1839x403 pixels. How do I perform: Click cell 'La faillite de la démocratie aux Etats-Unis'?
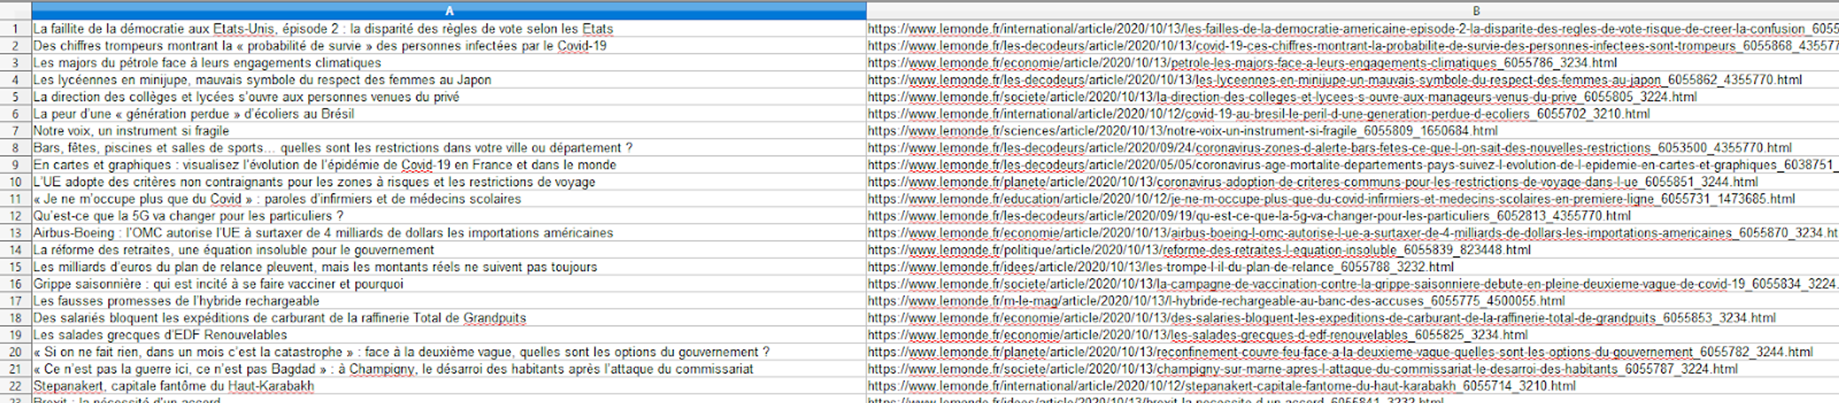449,29
